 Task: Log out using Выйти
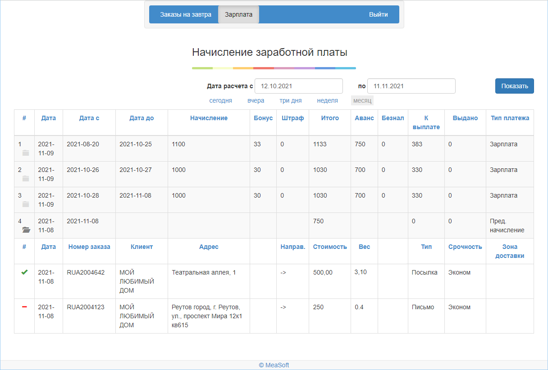[379, 14]
